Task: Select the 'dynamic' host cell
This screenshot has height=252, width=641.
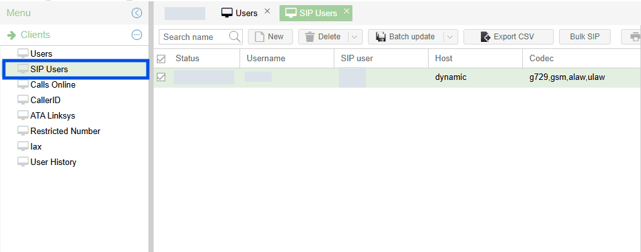Action: click(x=451, y=77)
